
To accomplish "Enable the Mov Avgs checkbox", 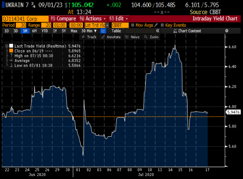I will coord(133,25).
